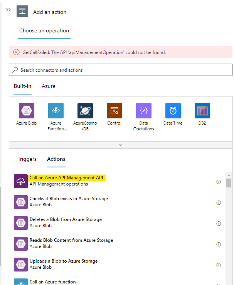Select the Azure Blob connector icon
The width and height of the screenshot is (234, 285).
[x=27, y=111]
